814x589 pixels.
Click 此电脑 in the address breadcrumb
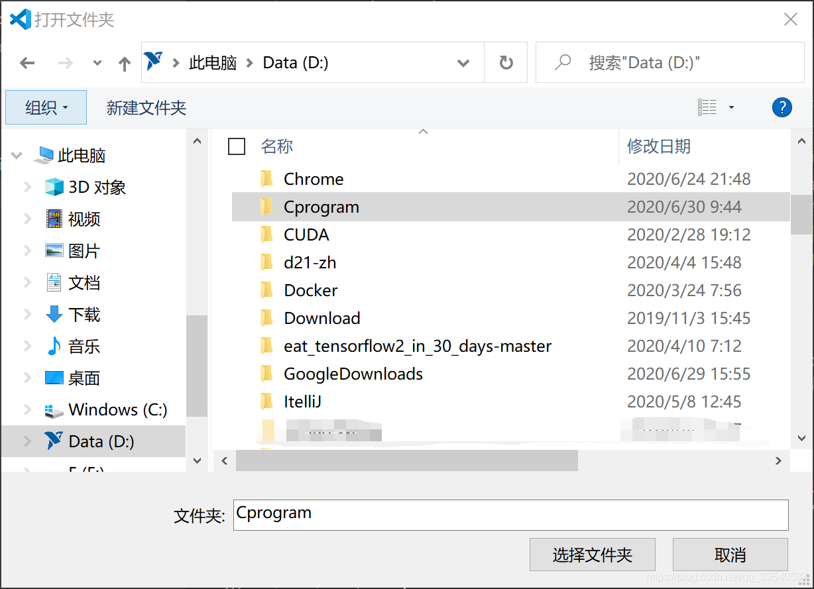pos(211,62)
